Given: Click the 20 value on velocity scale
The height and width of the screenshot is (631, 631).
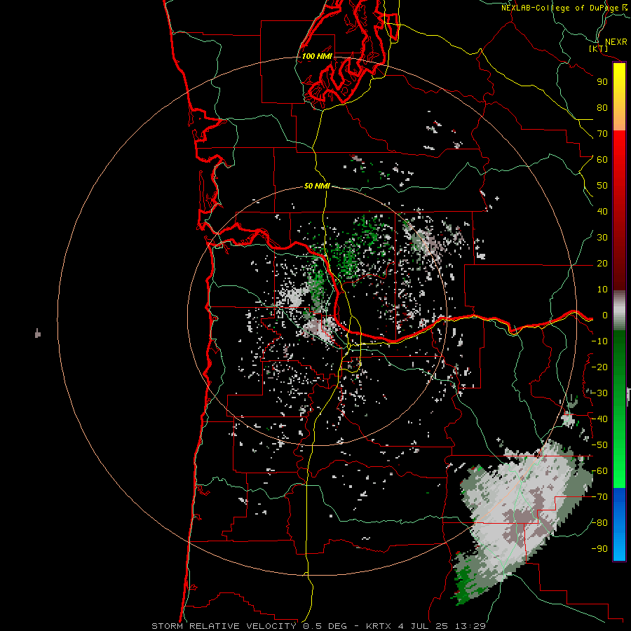Looking at the screenshot, I should (x=602, y=263).
